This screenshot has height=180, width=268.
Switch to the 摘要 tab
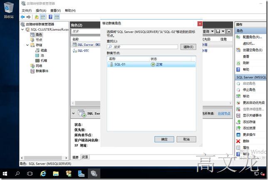pyautogui.click(x=75, y=157)
